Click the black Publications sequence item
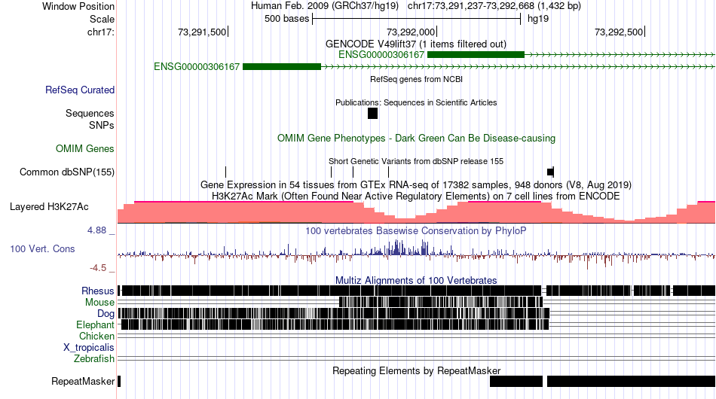The image size is (716, 399). pos(372,113)
